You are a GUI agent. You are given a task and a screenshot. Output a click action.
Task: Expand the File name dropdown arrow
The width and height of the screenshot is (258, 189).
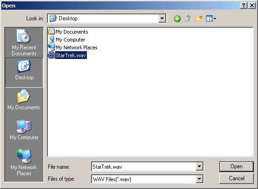(x=199, y=166)
